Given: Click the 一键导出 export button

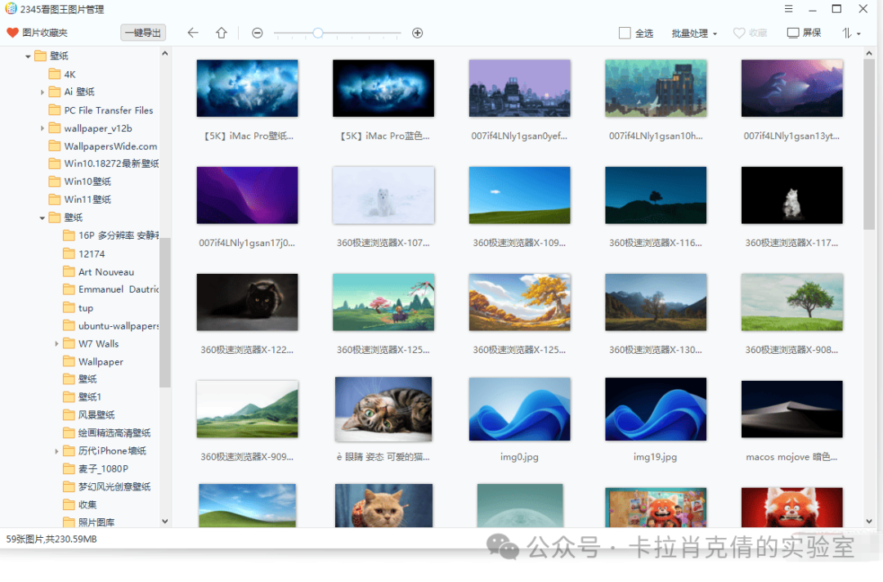Looking at the screenshot, I should pyautogui.click(x=143, y=33).
